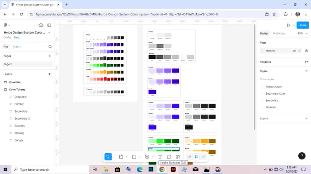Click the Share button

coord(303,26)
